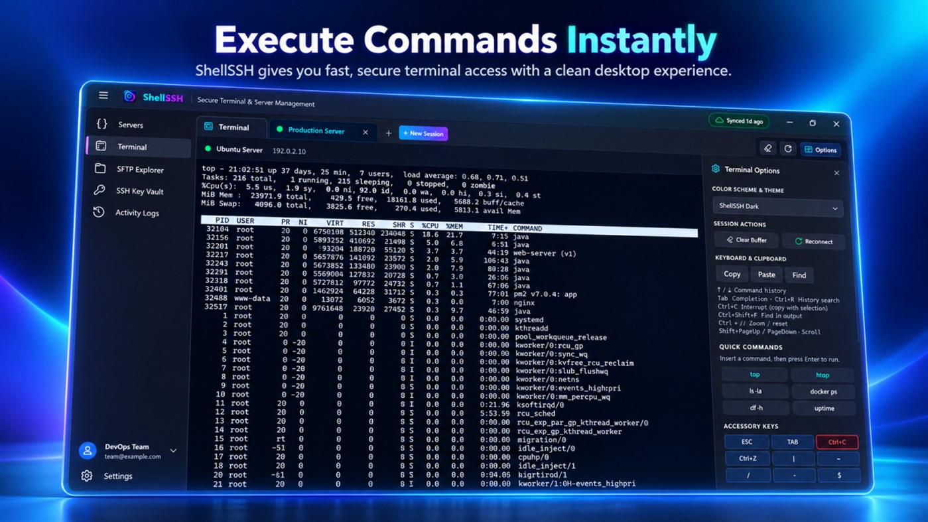Open the hamburger menu icon
This screenshot has height=522, width=928.
click(103, 96)
